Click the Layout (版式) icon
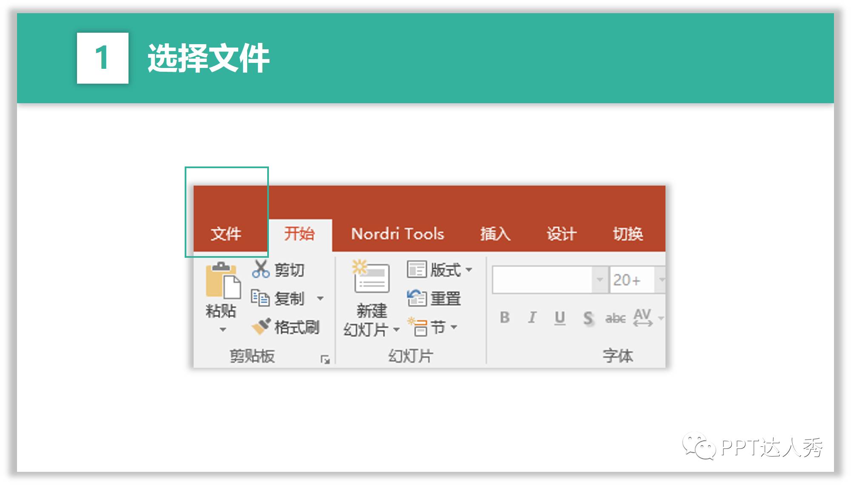This screenshot has width=851, height=485. 416,269
